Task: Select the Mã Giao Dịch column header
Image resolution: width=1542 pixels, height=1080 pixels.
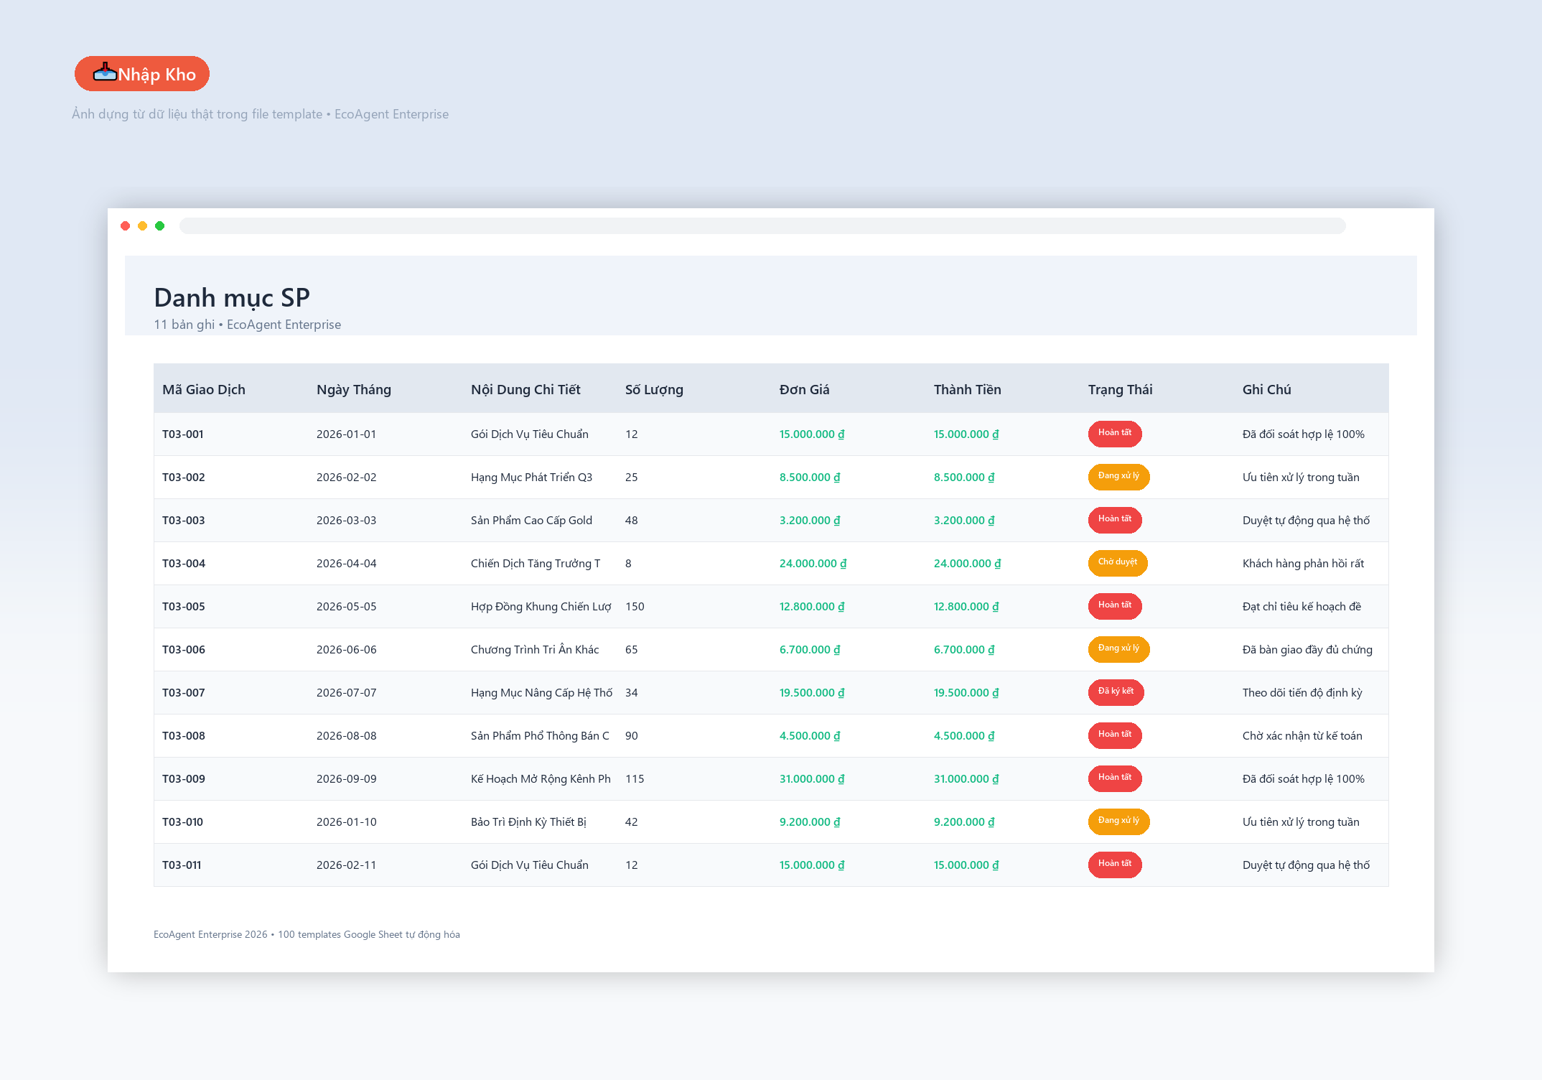Action: (x=204, y=389)
